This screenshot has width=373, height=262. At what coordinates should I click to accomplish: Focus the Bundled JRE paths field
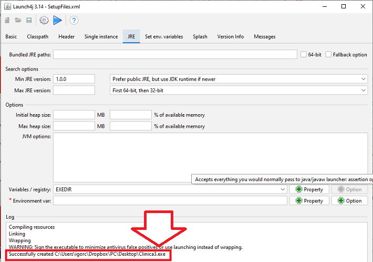(x=175, y=54)
